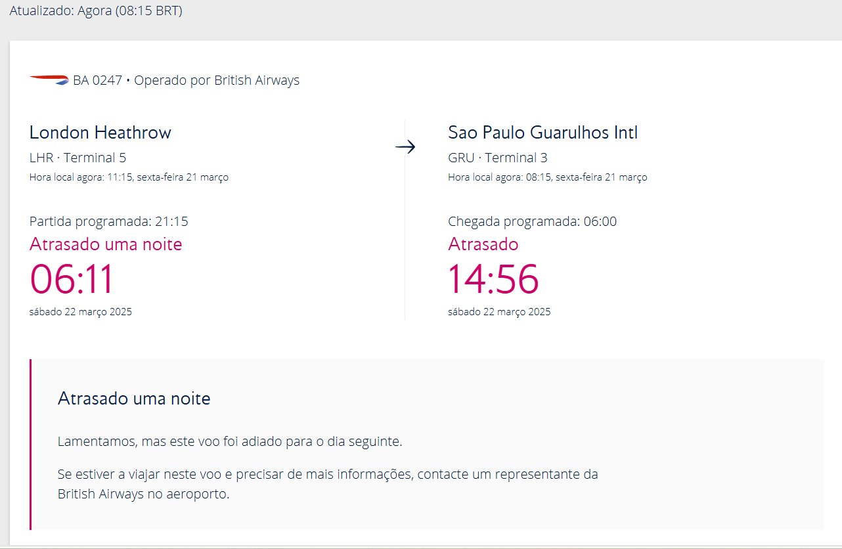Click Partida programada: 21:15 line
Screen dimensions: 842x549
click(x=109, y=221)
